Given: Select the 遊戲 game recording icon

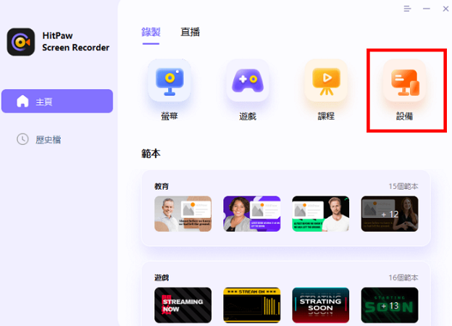Looking at the screenshot, I should [x=248, y=80].
